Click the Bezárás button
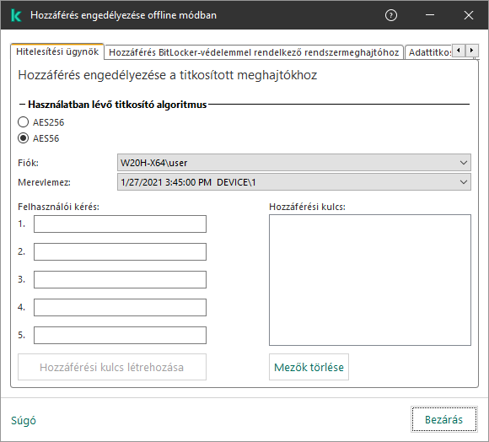 [443, 419]
